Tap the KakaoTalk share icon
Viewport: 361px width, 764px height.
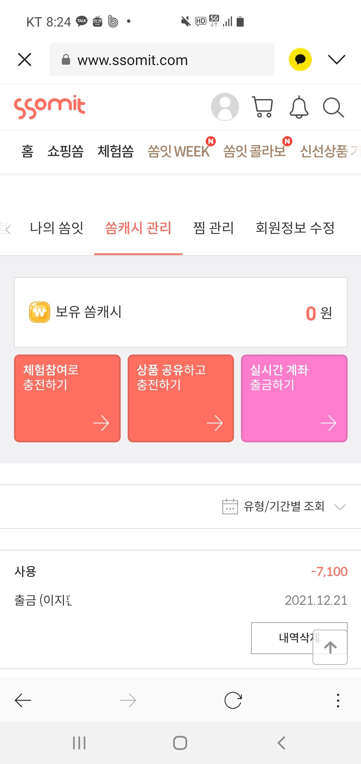(x=300, y=60)
